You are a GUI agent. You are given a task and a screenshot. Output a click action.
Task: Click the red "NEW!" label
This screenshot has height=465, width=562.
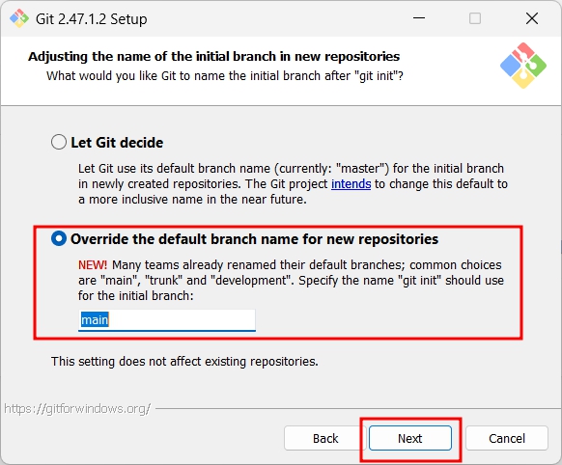point(93,265)
